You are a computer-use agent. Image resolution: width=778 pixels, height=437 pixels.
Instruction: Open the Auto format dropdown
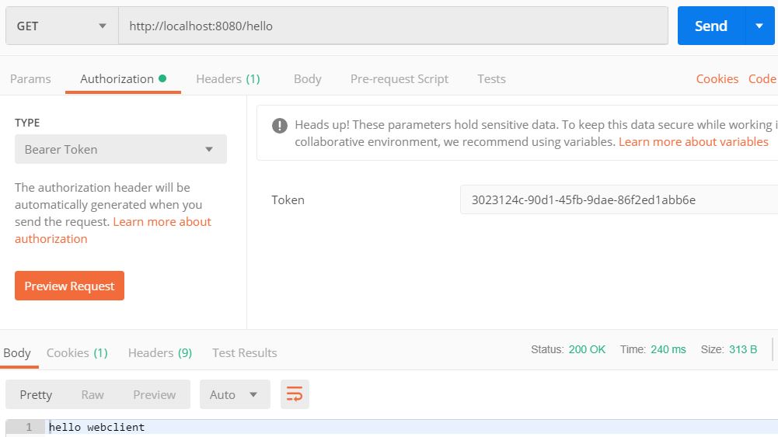(235, 394)
